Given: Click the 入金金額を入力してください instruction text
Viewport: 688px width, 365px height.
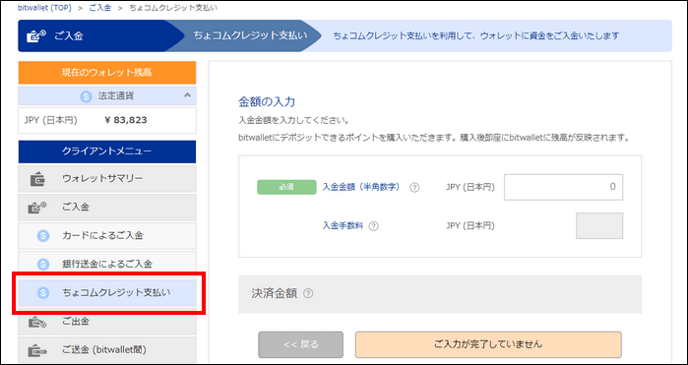Looking at the screenshot, I should click(x=293, y=120).
